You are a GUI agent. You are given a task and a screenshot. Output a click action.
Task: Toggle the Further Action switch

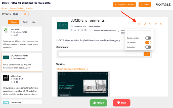148,38
